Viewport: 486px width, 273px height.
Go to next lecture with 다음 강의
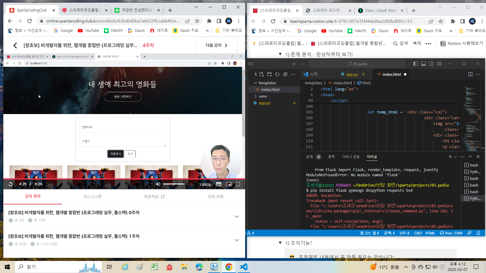217,45
